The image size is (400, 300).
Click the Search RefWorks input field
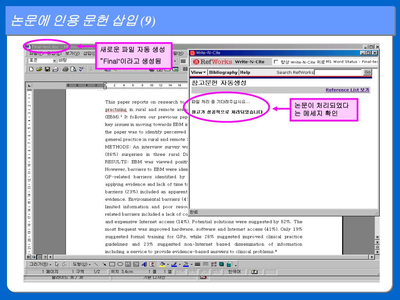tap(338, 72)
